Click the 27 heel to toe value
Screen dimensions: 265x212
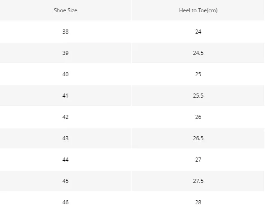pyautogui.click(x=198, y=160)
